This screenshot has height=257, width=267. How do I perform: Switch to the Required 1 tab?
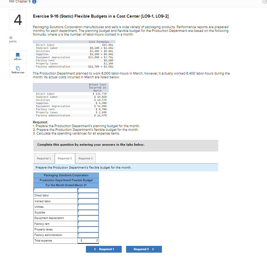tap(44, 158)
